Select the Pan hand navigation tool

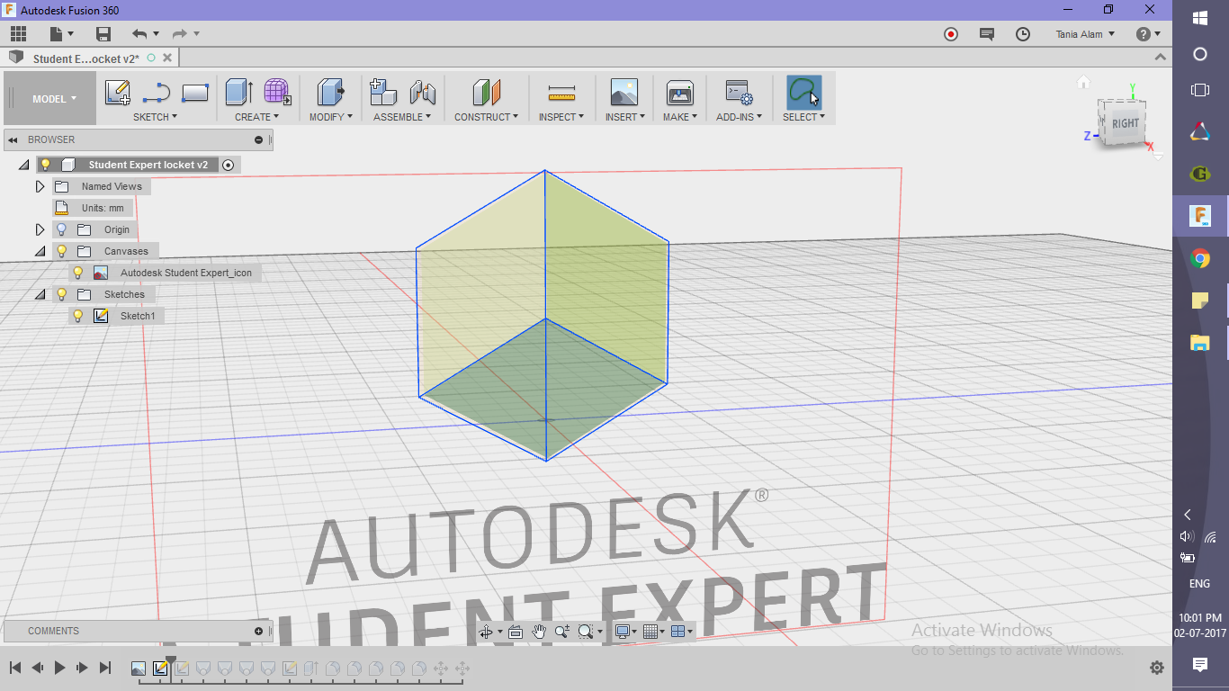[539, 632]
